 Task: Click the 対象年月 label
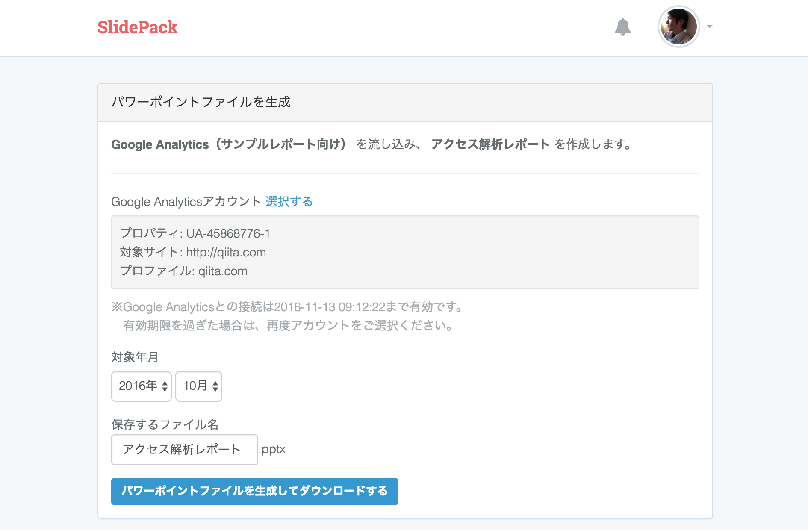[x=135, y=357]
